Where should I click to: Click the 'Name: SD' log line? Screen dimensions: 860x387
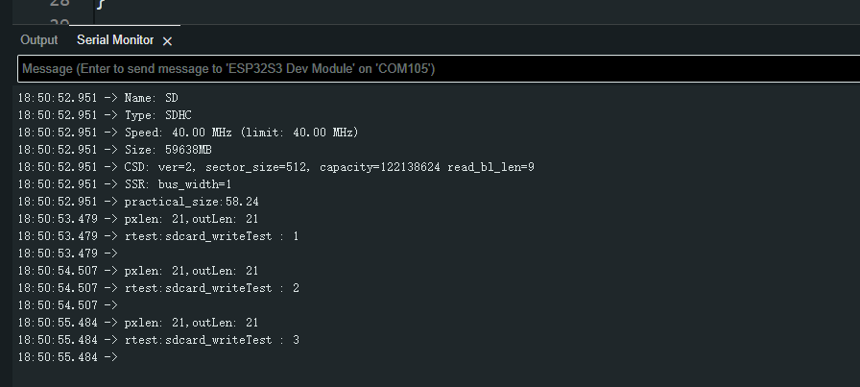[98, 98]
